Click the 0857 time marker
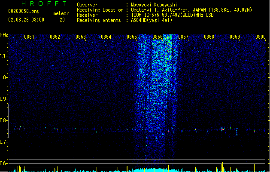The height and width of the screenshot is (172, 270). click(x=183, y=37)
